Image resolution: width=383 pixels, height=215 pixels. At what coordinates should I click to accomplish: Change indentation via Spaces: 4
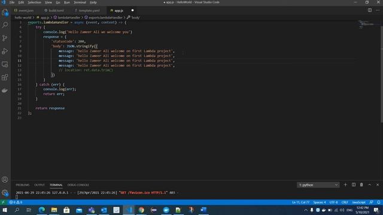tap(320, 202)
